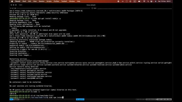182x102 pixels.
Task: Click 'systemctl restart networkd-dispatcher.service' line
Action: point(31,73)
